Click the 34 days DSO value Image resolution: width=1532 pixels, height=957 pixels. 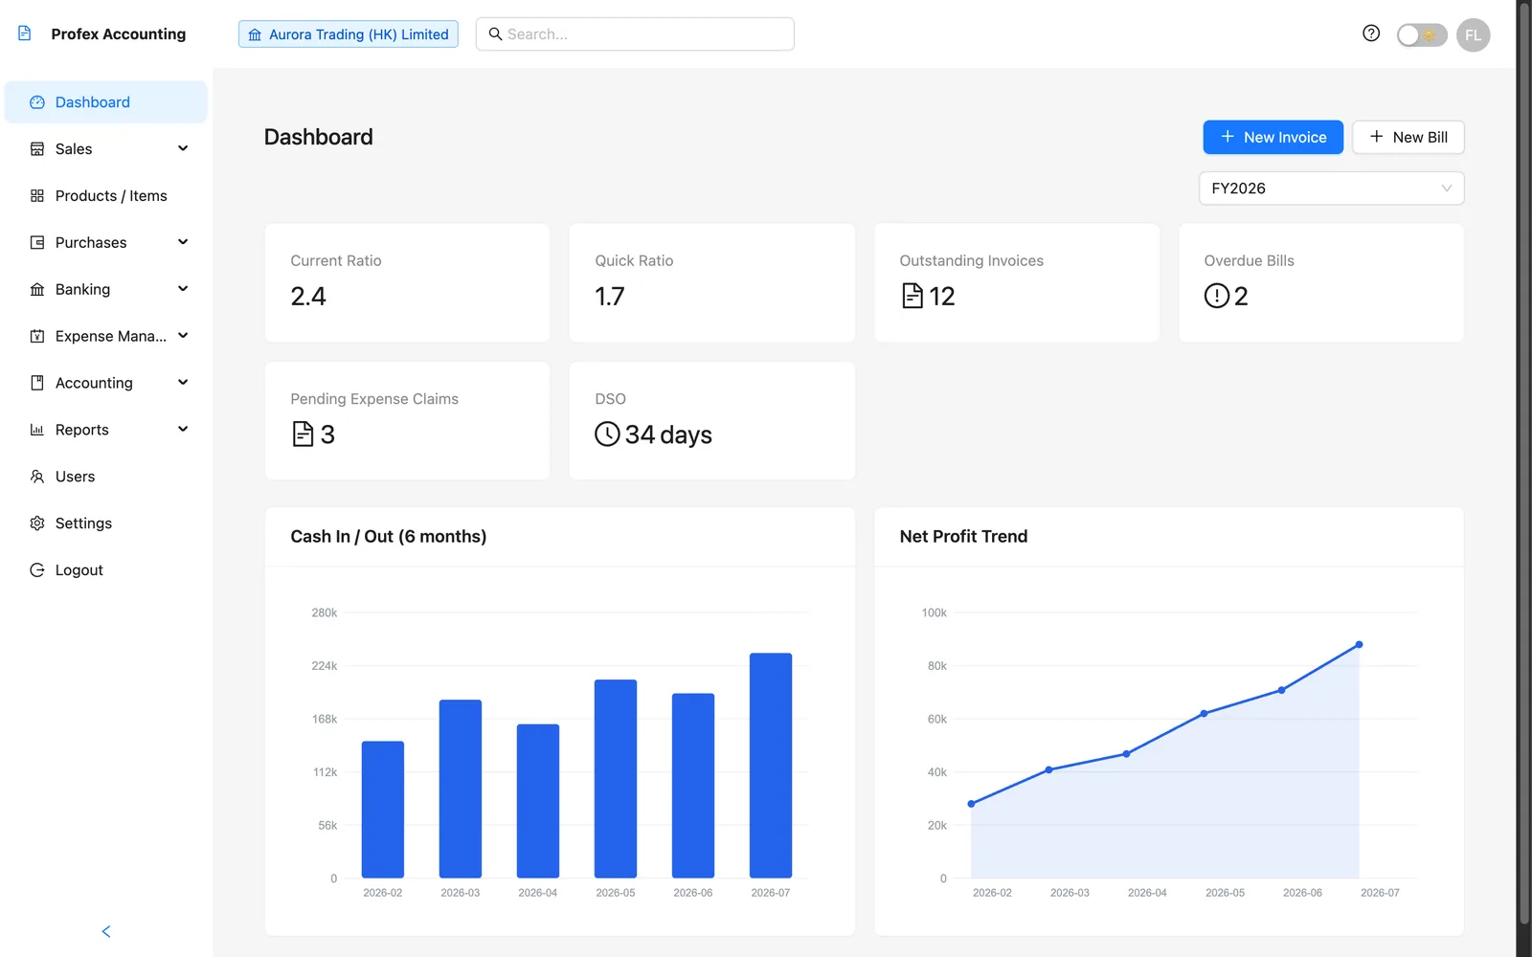click(668, 434)
